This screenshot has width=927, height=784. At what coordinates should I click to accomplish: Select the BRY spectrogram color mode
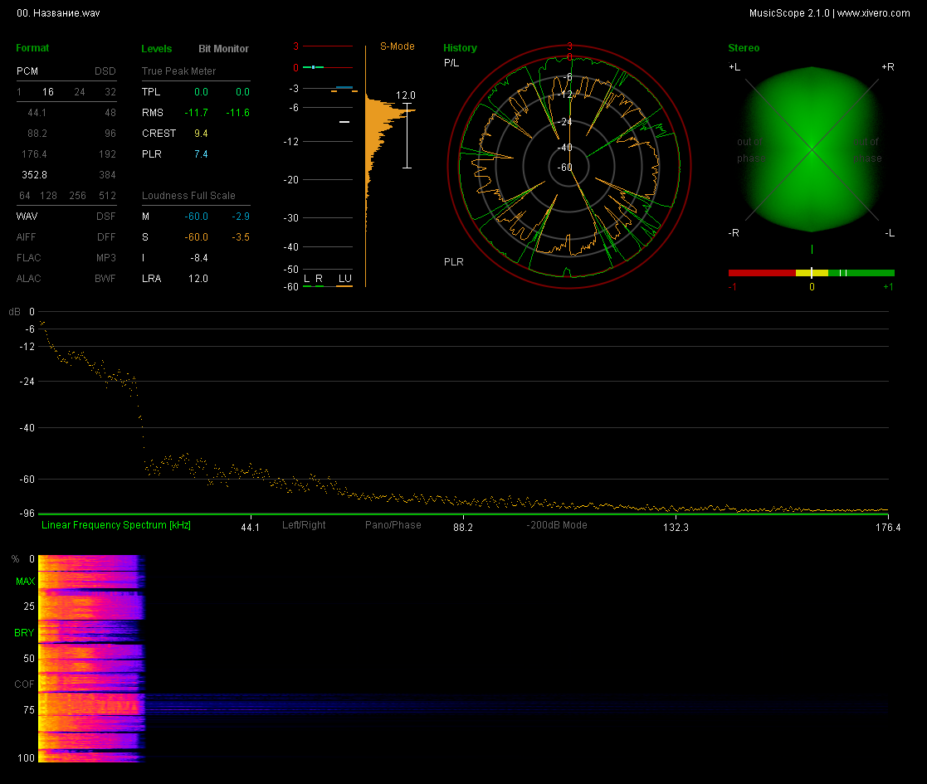click(x=24, y=633)
